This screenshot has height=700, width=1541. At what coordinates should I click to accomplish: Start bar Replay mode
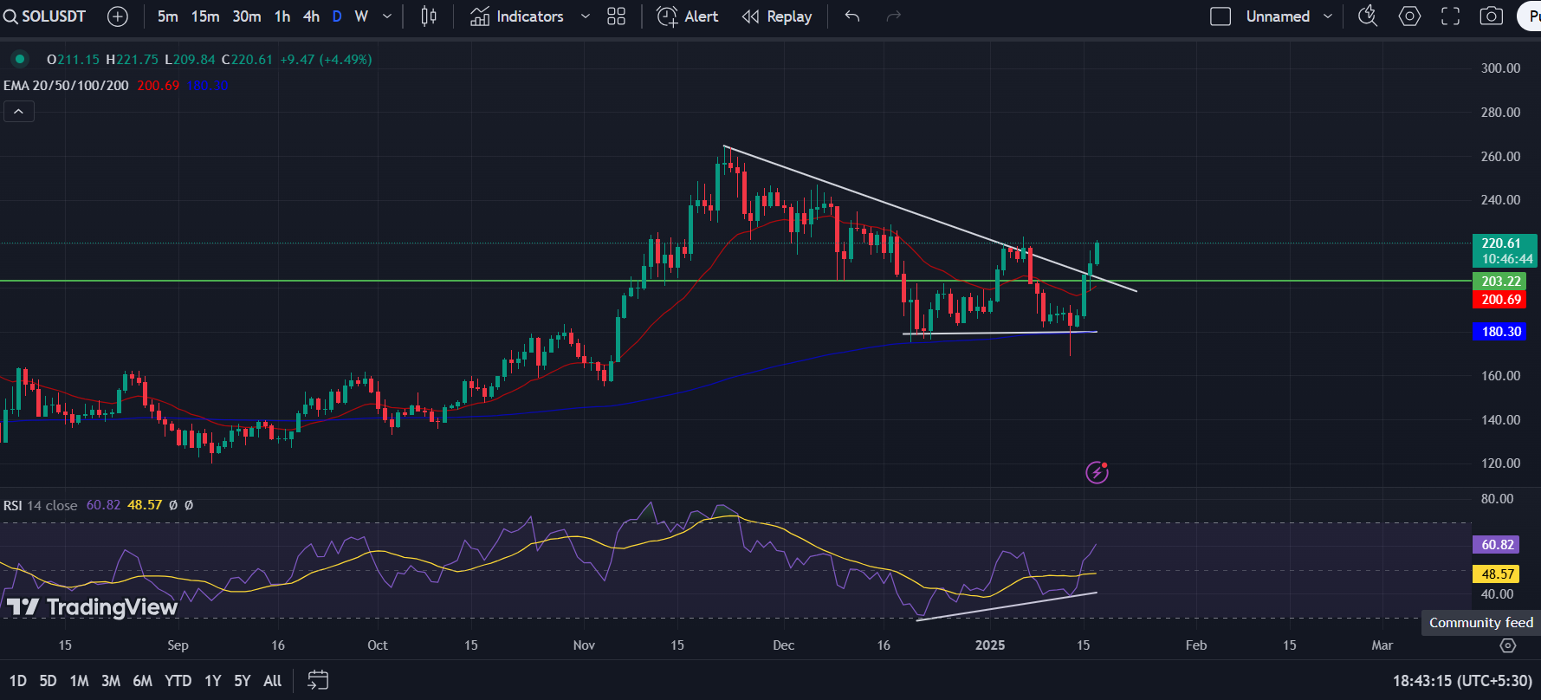pos(777,16)
